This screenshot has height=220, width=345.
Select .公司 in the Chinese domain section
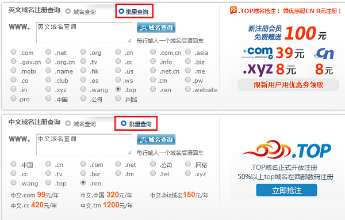153,164
